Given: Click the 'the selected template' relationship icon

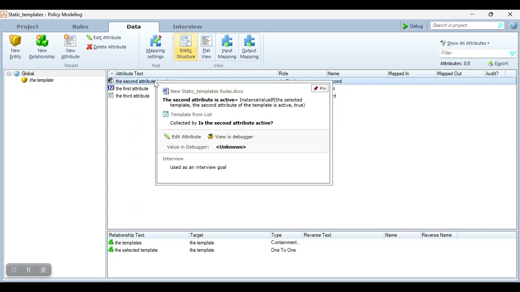Looking at the screenshot, I should pyautogui.click(x=111, y=250).
